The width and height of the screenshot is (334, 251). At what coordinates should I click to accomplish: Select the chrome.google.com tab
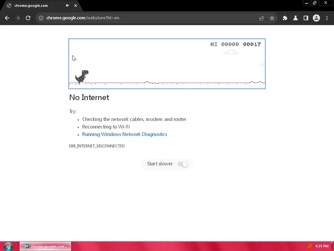click(x=41, y=6)
